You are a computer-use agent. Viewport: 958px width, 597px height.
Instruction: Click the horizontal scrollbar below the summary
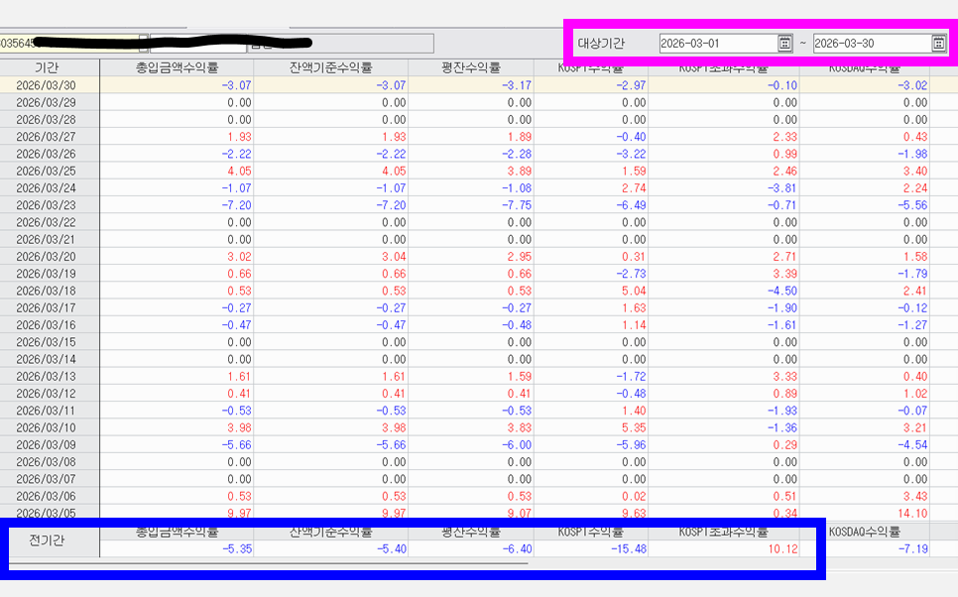click(x=268, y=563)
